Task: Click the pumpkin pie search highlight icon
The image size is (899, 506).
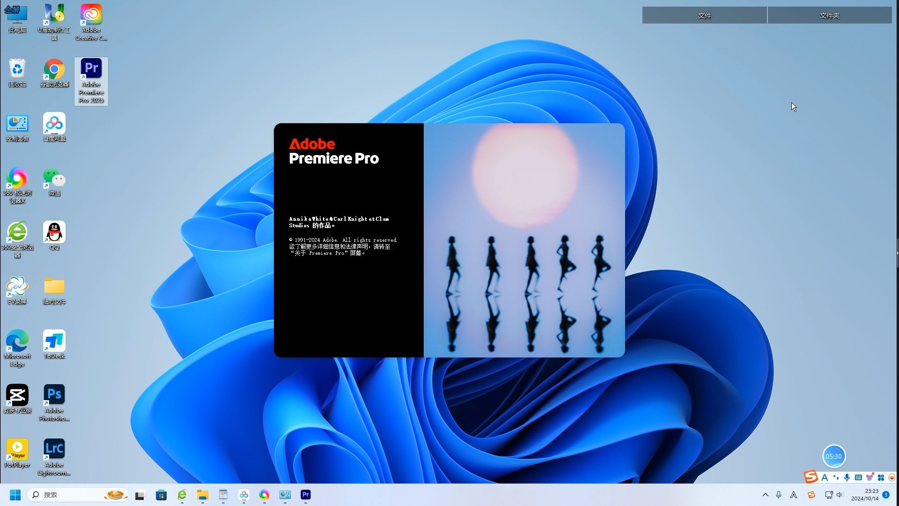Action: click(x=116, y=495)
